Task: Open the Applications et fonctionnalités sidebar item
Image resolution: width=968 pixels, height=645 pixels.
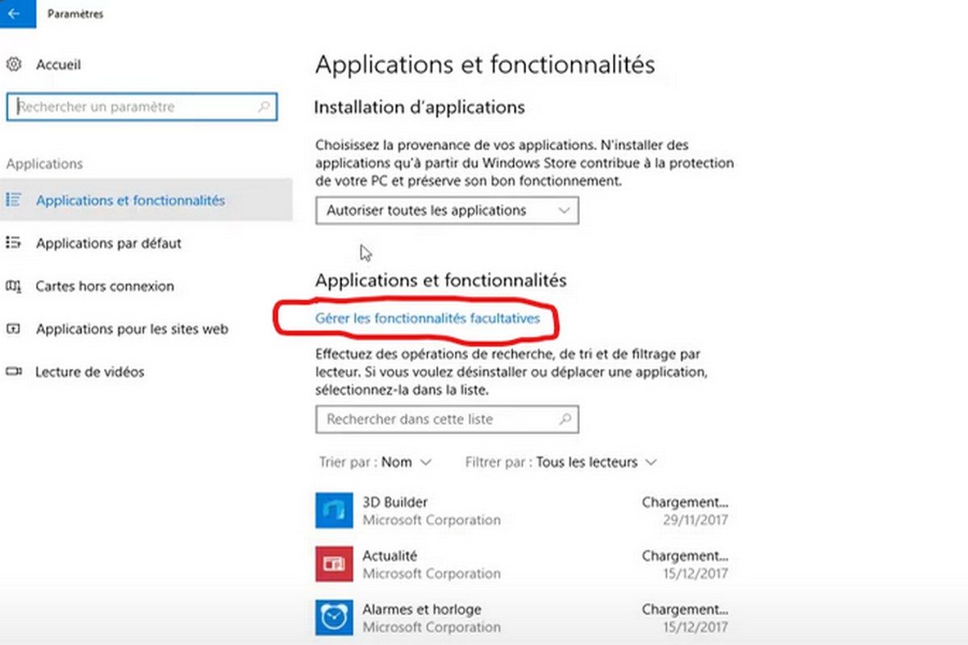Action: click(x=131, y=200)
